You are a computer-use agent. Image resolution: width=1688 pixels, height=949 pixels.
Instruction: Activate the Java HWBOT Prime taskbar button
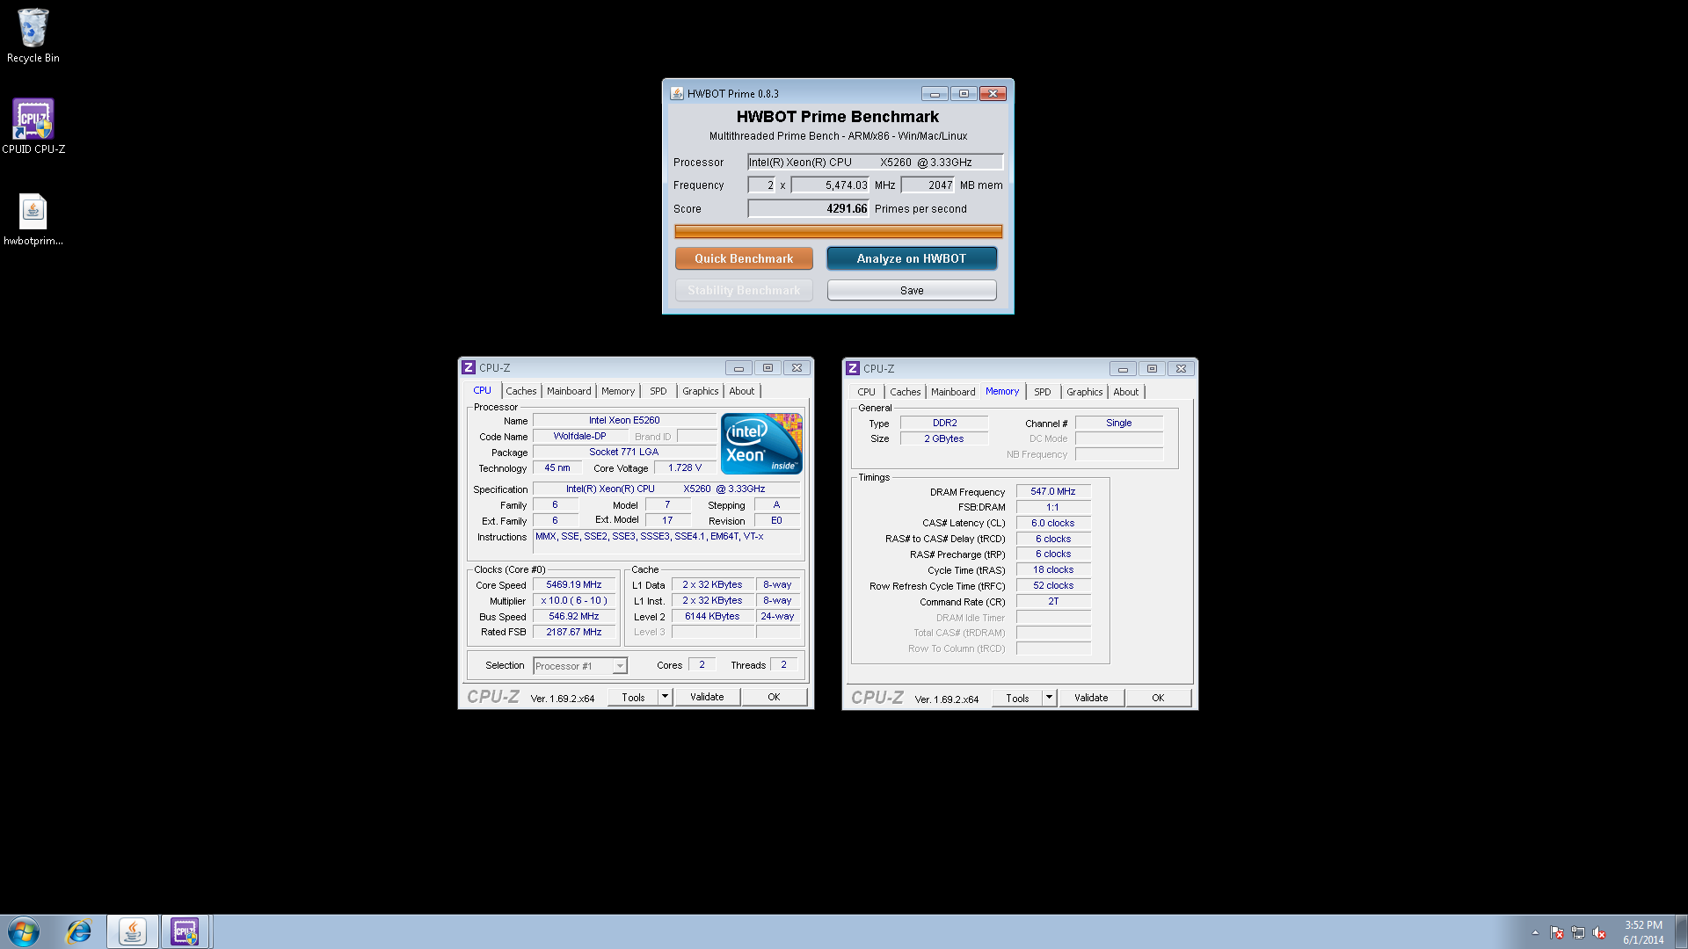point(133,931)
